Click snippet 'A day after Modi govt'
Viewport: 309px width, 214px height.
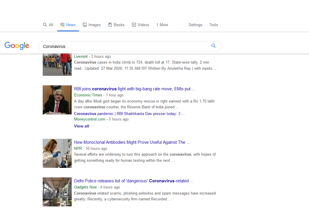[x=144, y=104]
